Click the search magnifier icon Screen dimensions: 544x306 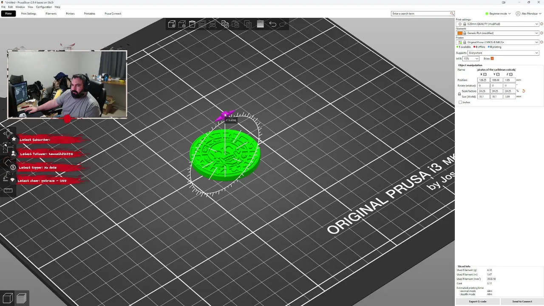click(x=452, y=14)
